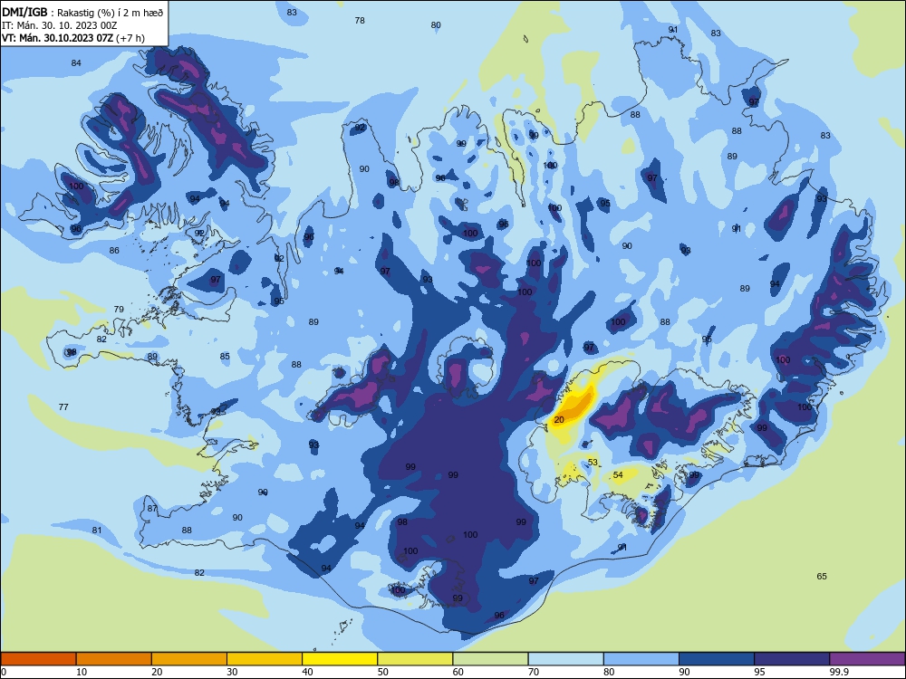Viewport: 906px width, 679px height.
Task: Select the 30–40 gold legend swatch
Action: tap(265, 659)
